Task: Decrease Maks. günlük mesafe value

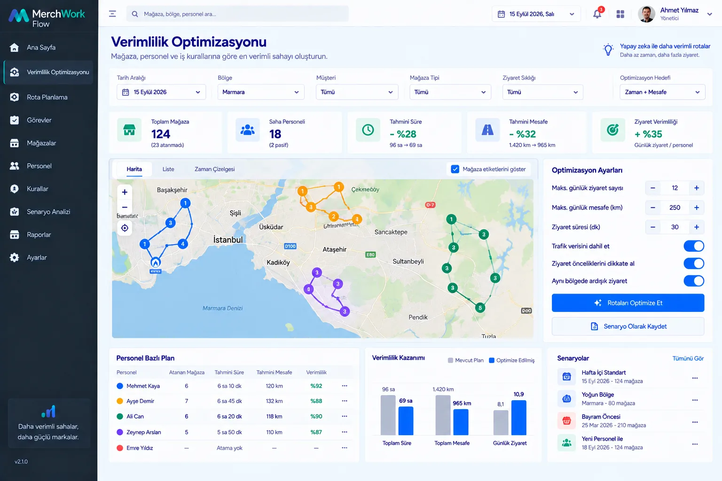Action: [653, 208]
